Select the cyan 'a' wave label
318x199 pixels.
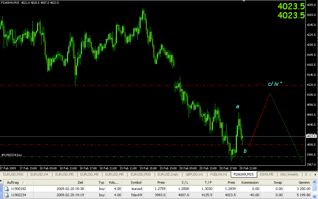(x=237, y=107)
